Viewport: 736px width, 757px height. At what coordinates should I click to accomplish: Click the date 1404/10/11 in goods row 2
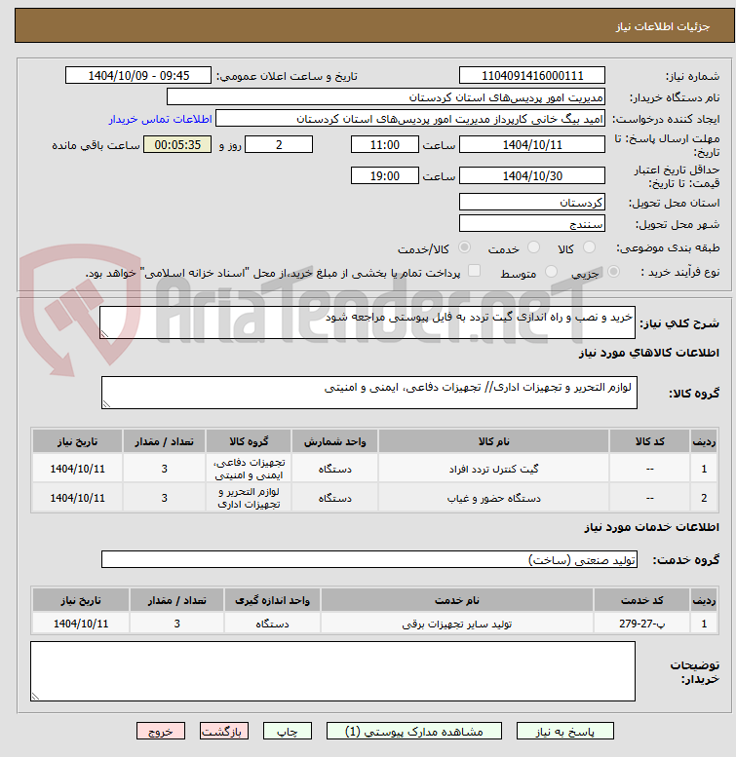point(77,498)
